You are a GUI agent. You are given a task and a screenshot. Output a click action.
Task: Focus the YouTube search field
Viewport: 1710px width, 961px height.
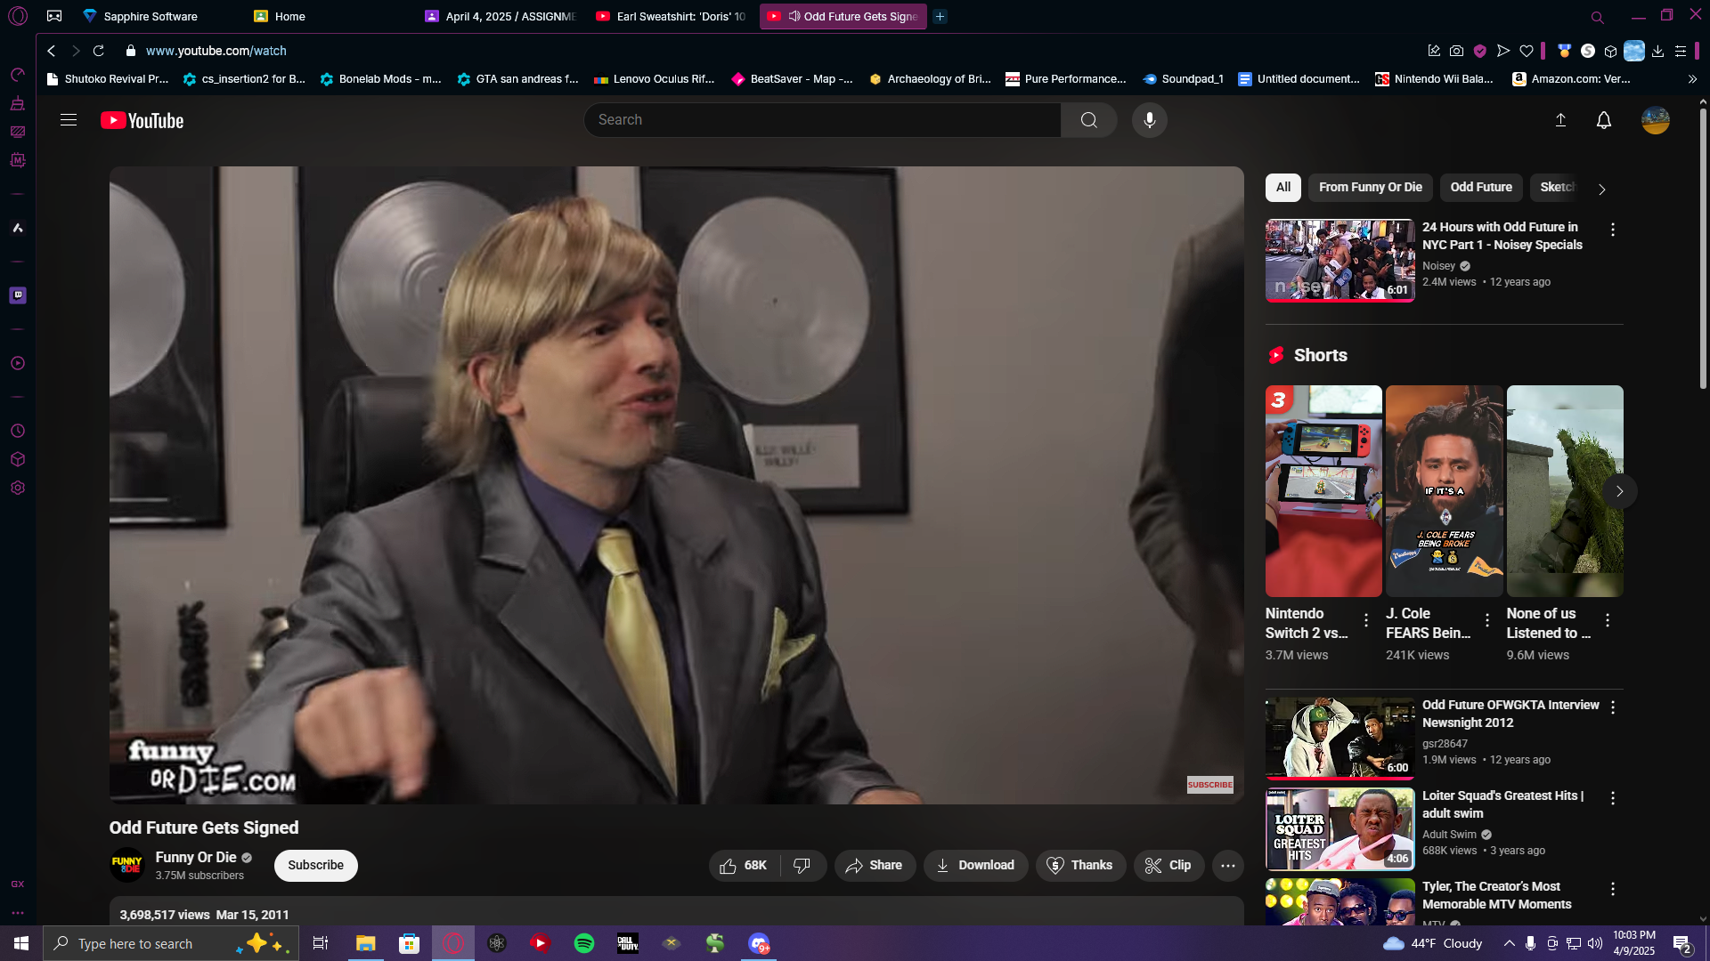(x=822, y=120)
